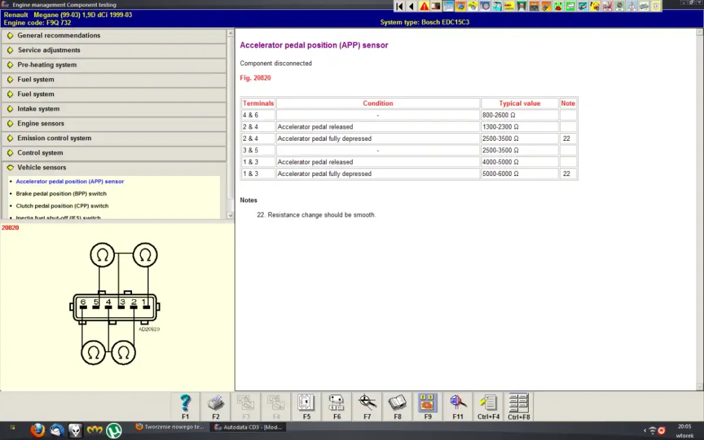The image size is (704, 440).
Task: Click the F11 zoom icon
Action: click(x=458, y=403)
